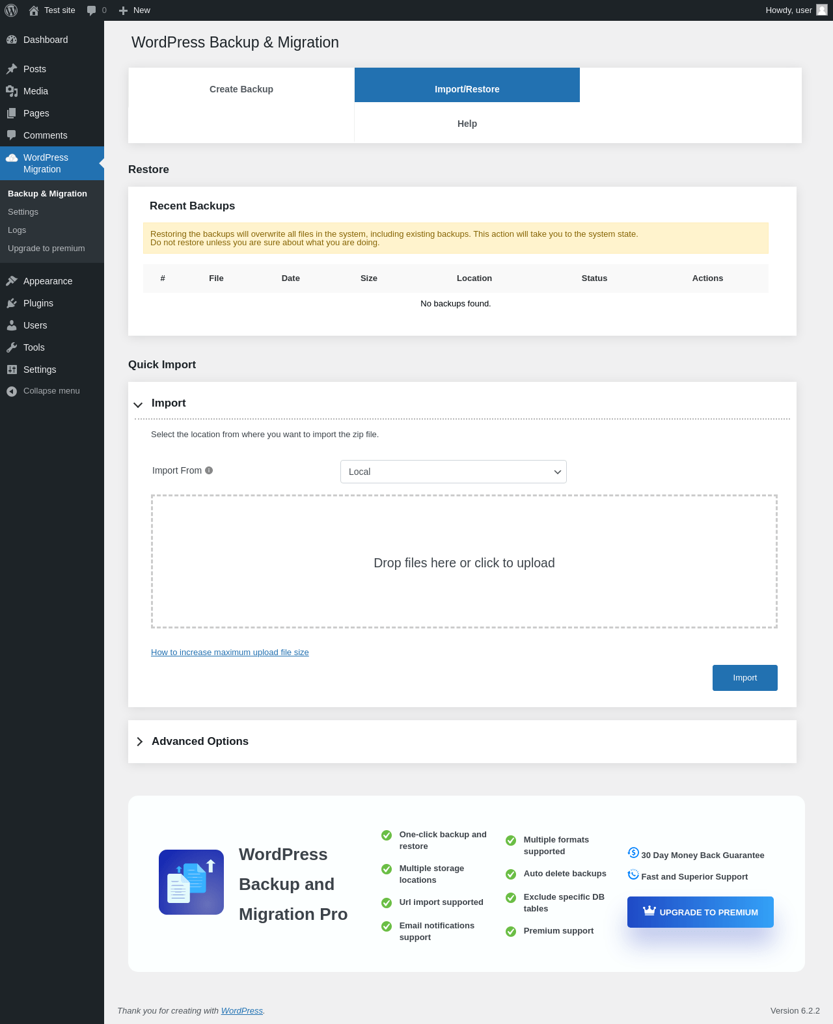Click the 'Auto delete backups' feature text
This screenshot has height=1024, width=833.
point(565,874)
